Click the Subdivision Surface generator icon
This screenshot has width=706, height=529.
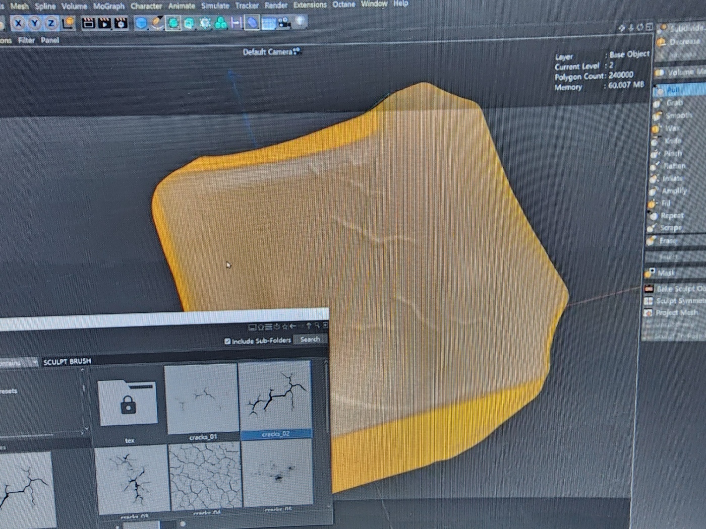173,23
